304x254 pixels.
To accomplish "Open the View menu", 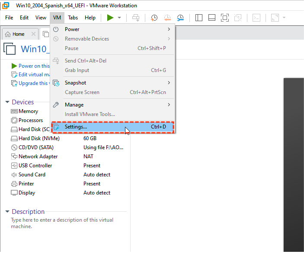I will coord(41,18).
